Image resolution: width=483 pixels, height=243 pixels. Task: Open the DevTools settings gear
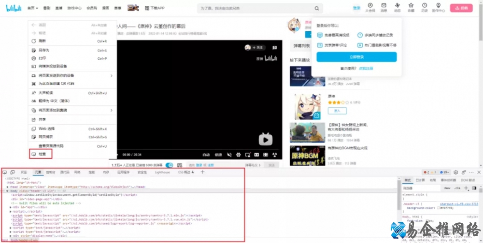[x=456, y=172]
